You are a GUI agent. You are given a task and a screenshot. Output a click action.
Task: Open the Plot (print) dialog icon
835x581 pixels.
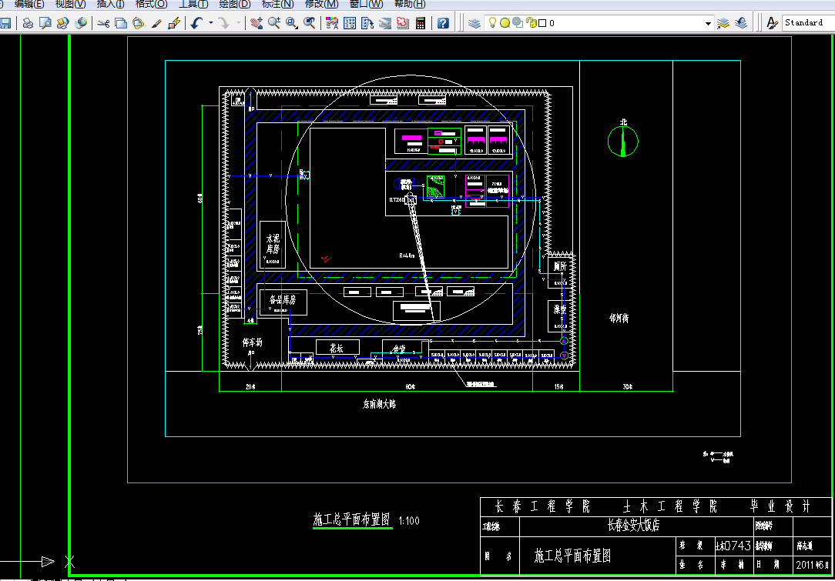click(28, 23)
